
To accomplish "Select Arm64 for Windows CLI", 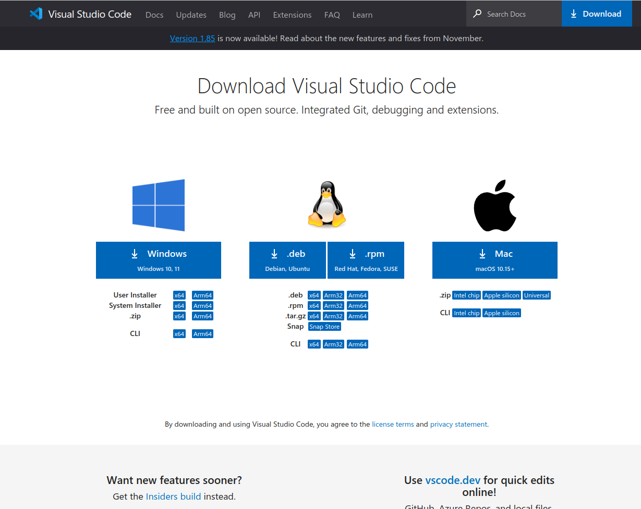I will point(203,334).
